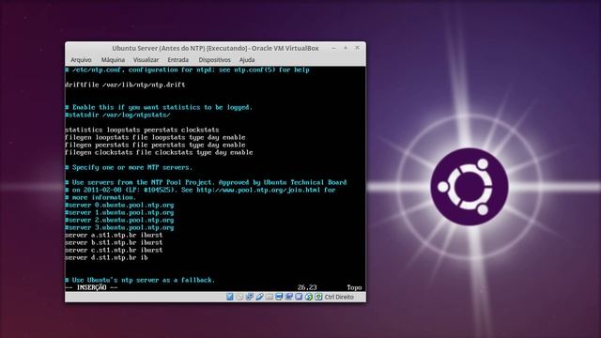Click the optical disc indicator in status bar

(x=239, y=297)
